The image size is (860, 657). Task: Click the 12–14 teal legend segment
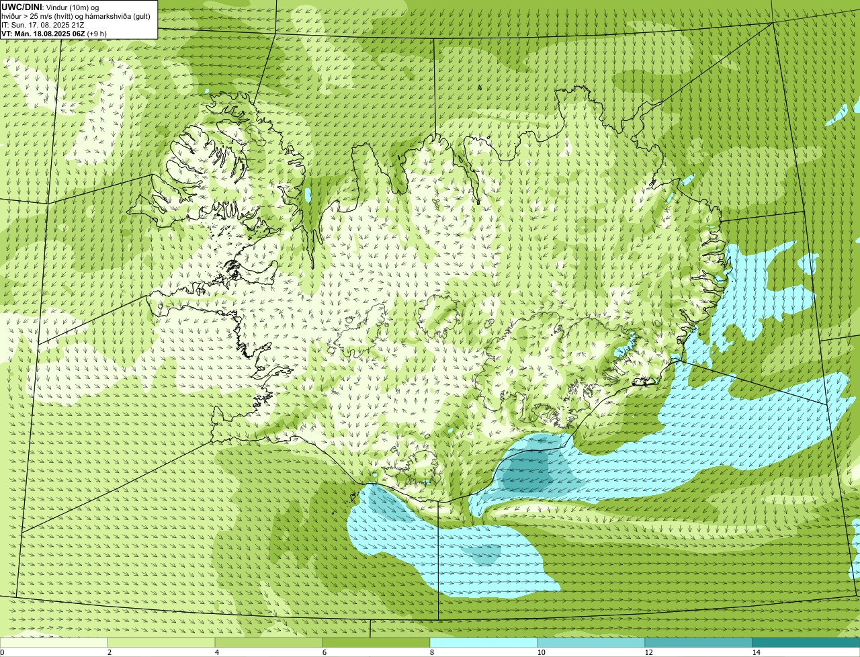click(699, 642)
